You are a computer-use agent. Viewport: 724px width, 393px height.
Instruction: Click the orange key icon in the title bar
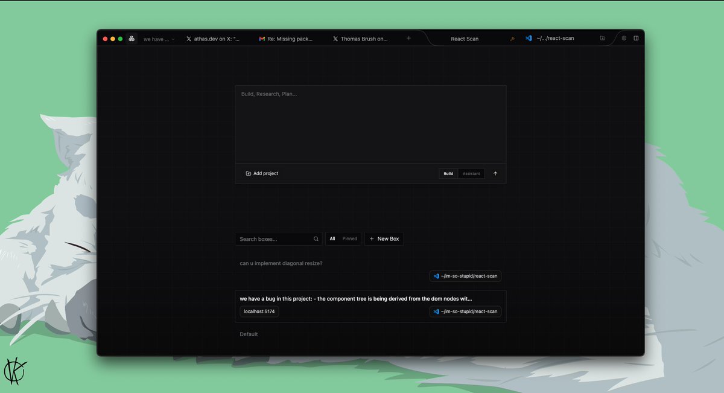[x=512, y=39]
